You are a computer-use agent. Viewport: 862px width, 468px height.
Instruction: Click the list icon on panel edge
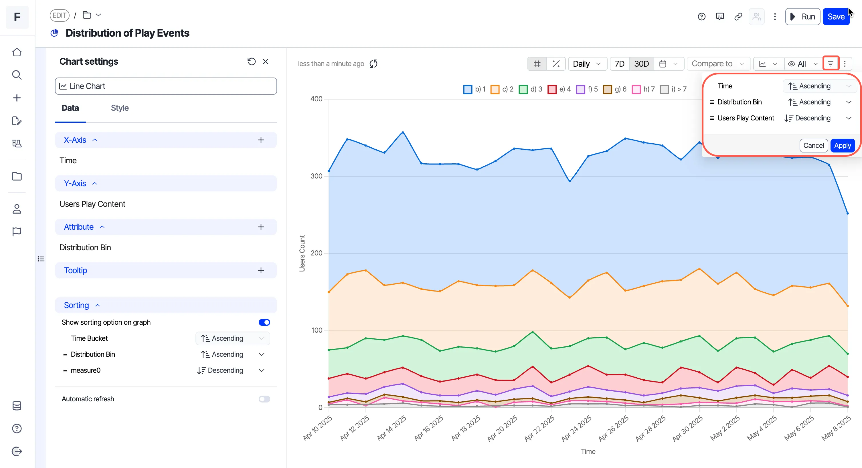tap(41, 259)
